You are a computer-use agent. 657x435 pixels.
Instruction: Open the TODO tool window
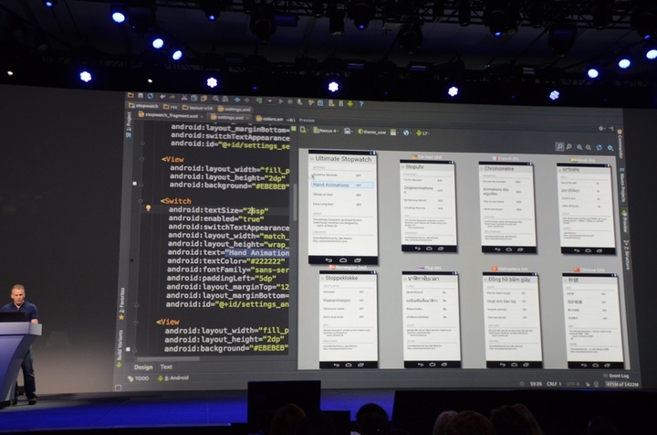coord(139,378)
